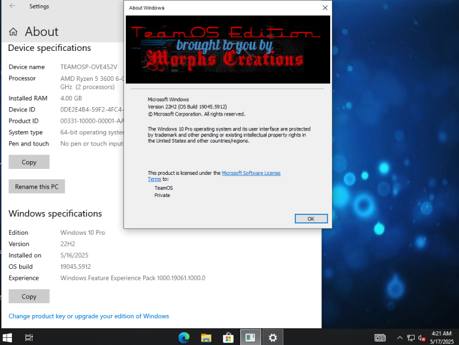
Task: Click Version 22H2 line in dialog
Action: (187, 107)
